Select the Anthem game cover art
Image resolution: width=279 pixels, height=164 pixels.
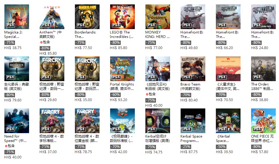pyautogui.click(x=52, y=17)
